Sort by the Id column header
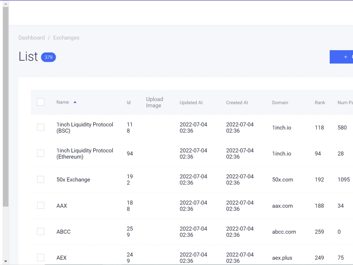This screenshot has width=353, height=265. point(128,103)
